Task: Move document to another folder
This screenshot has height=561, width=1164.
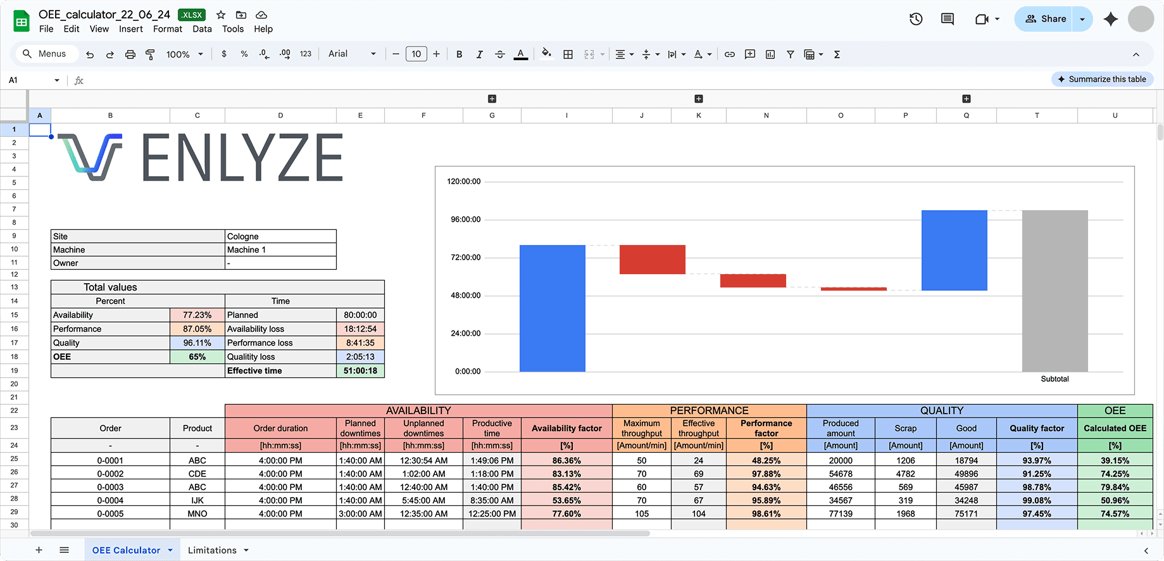Action: (241, 15)
